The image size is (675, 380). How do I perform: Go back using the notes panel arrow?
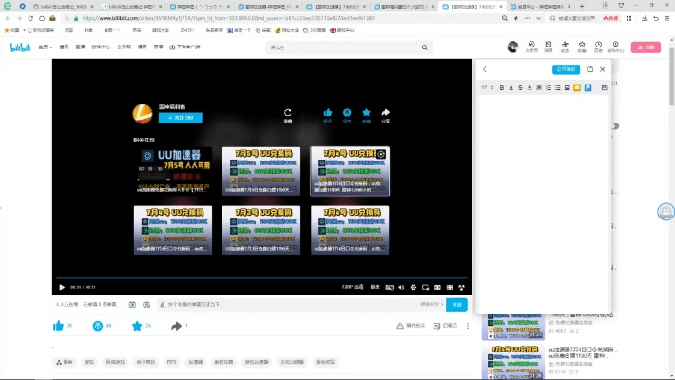pyautogui.click(x=484, y=69)
